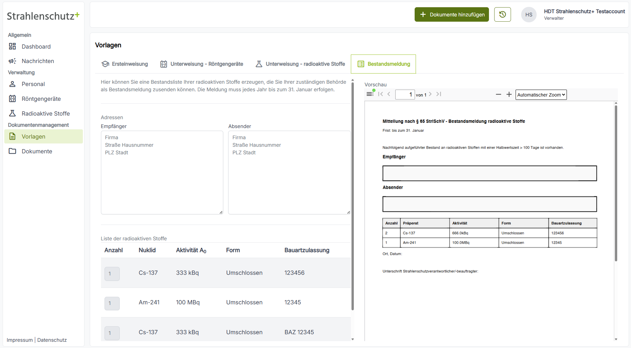Go to previous page in preview
Screen dimensions: 631x348
[x=389, y=94]
